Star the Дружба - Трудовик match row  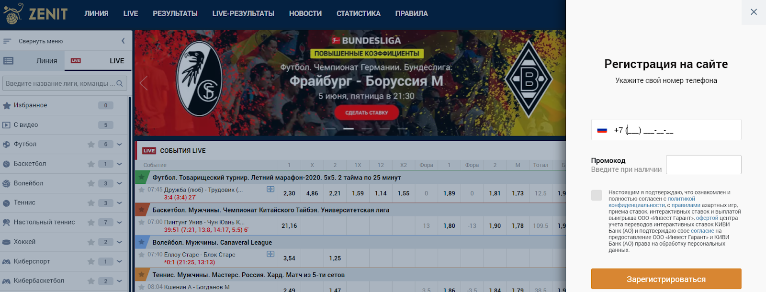(x=142, y=190)
